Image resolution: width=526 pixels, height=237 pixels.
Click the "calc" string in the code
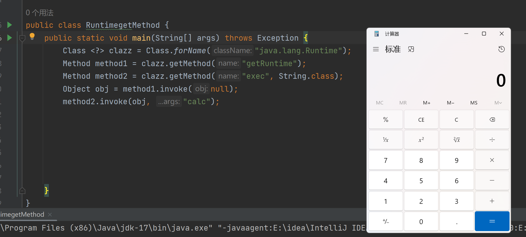point(197,102)
